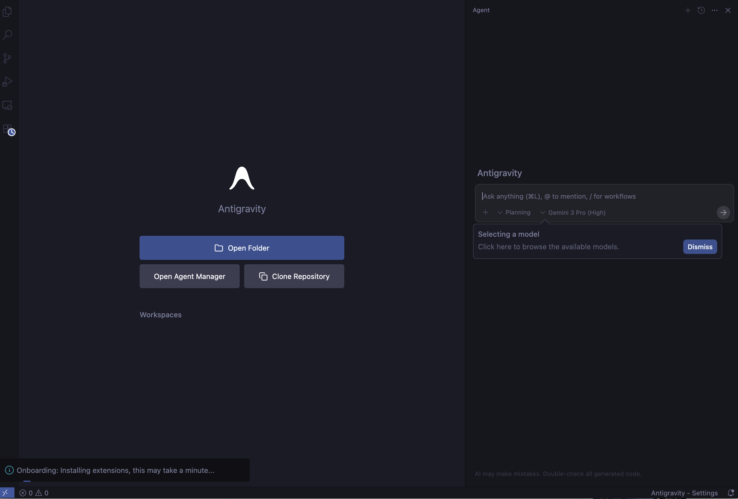Open the Explorer view in activity bar
Viewport: 738px width, 499px height.
(7, 12)
